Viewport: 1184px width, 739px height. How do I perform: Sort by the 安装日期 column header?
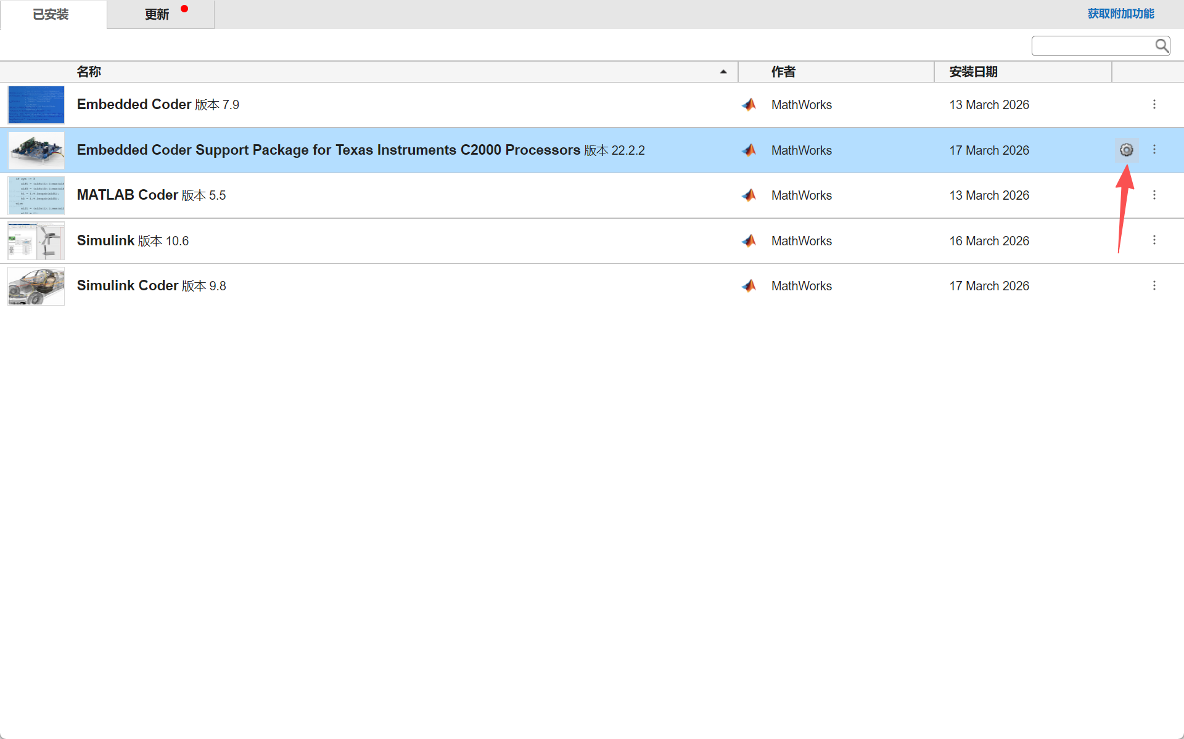pos(973,71)
